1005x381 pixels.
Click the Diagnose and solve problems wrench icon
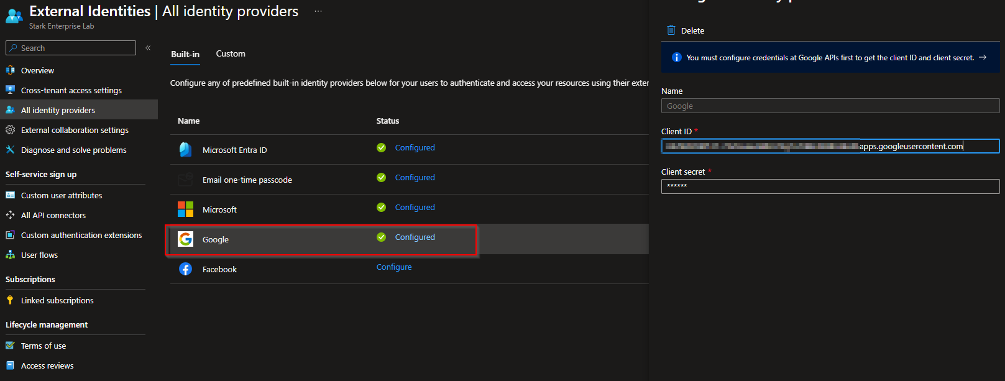pos(10,150)
